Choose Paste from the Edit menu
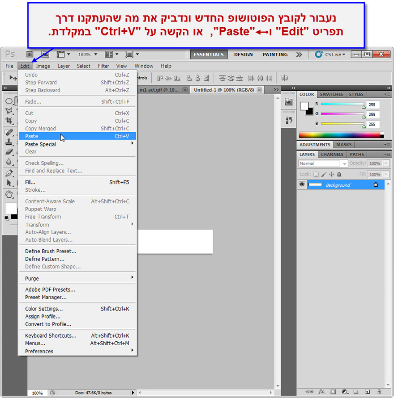394x398 pixels. (x=77, y=136)
